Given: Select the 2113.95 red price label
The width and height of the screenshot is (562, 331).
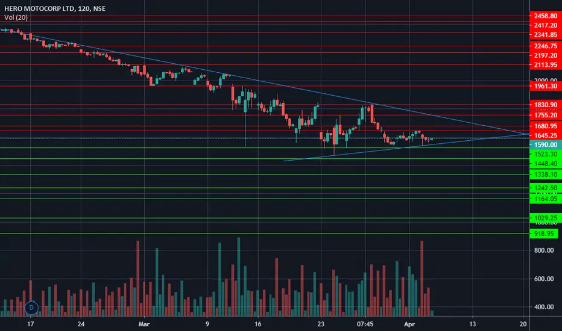Looking at the screenshot, I should (x=546, y=65).
